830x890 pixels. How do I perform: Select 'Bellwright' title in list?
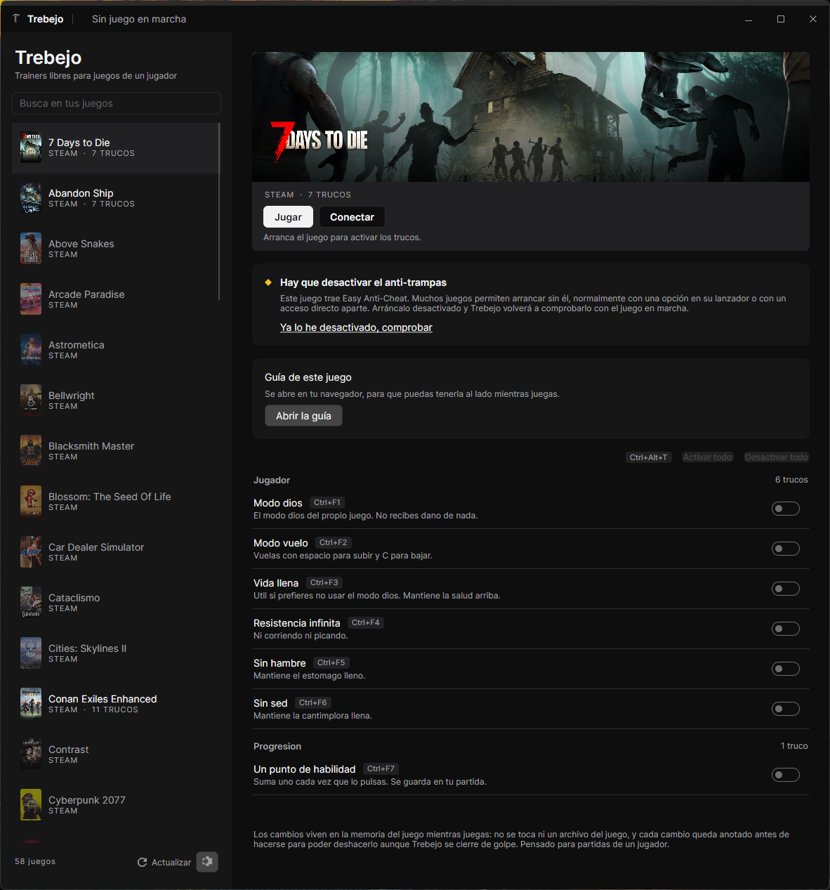click(x=72, y=395)
